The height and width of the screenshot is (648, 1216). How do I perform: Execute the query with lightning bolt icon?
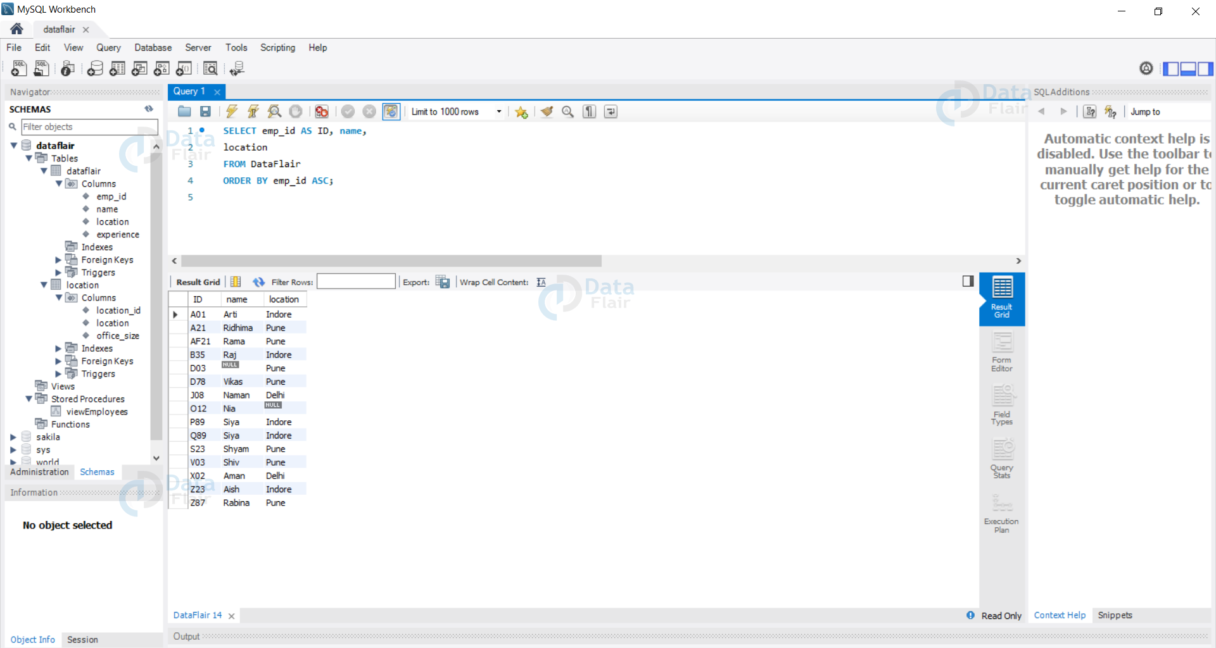coord(232,111)
